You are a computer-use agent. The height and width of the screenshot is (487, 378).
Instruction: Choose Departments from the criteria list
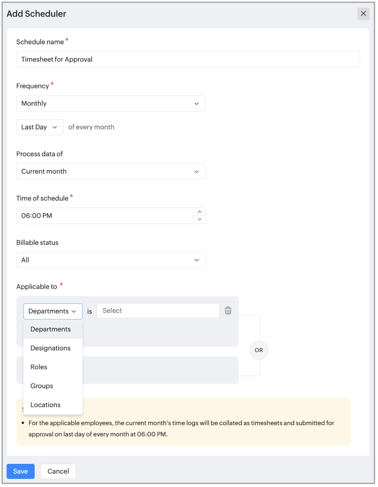[51, 329]
